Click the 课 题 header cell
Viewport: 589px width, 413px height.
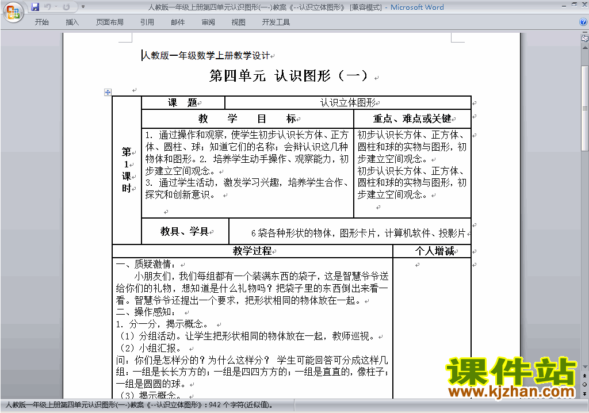[182, 102]
